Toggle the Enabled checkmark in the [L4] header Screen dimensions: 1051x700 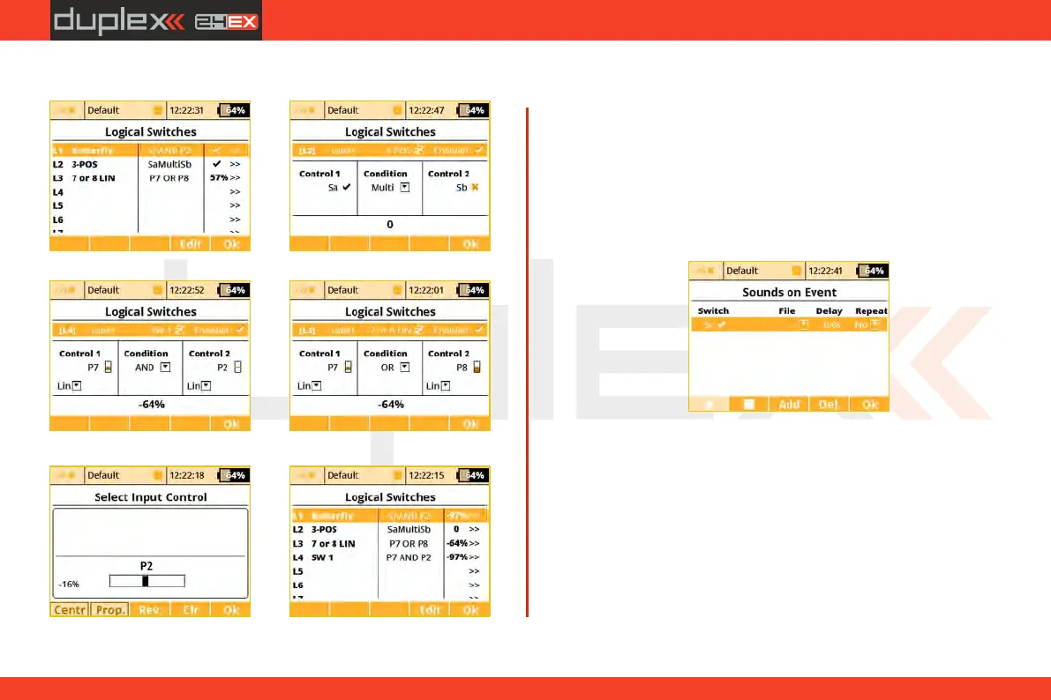coord(240,331)
